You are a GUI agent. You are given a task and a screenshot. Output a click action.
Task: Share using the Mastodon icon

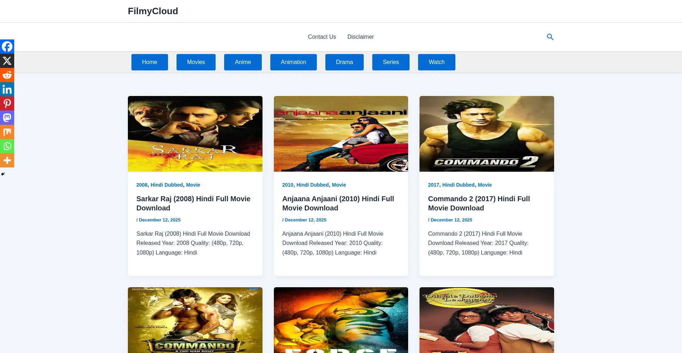point(7,118)
